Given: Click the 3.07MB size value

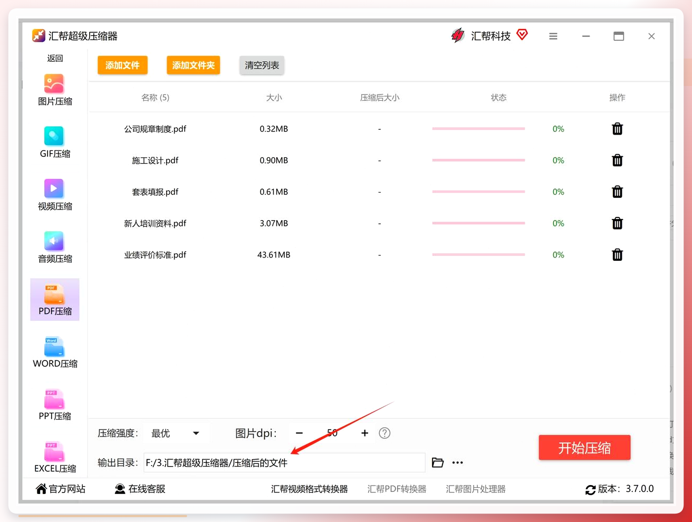Looking at the screenshot, I should pos(274,223).
